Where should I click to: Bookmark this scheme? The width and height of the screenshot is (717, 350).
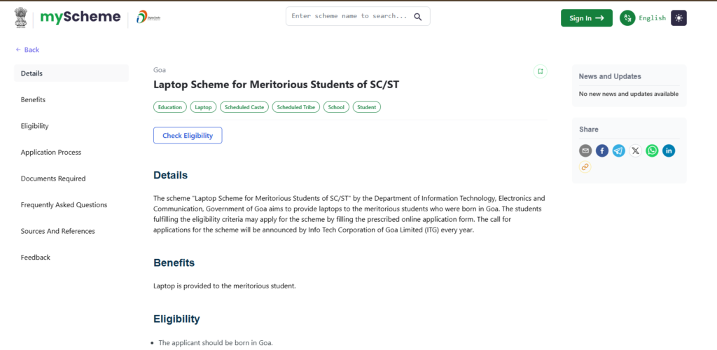540,71
